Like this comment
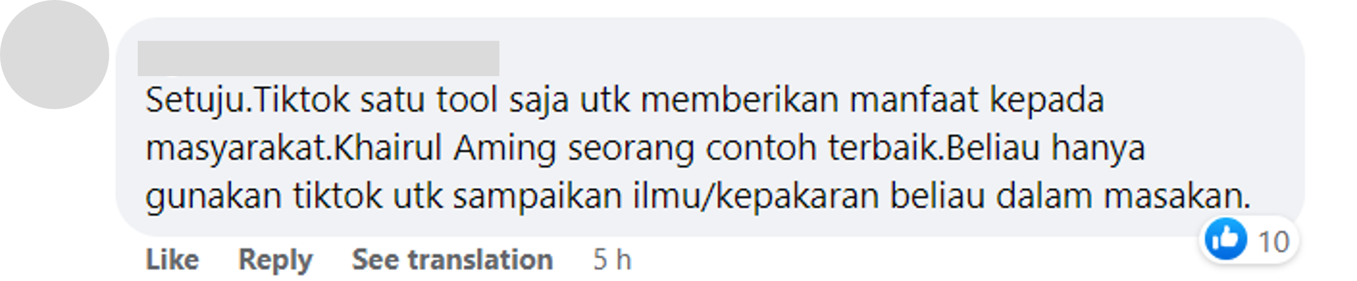The width and height of the screenshot is (1357, 281). click(172, 260)
